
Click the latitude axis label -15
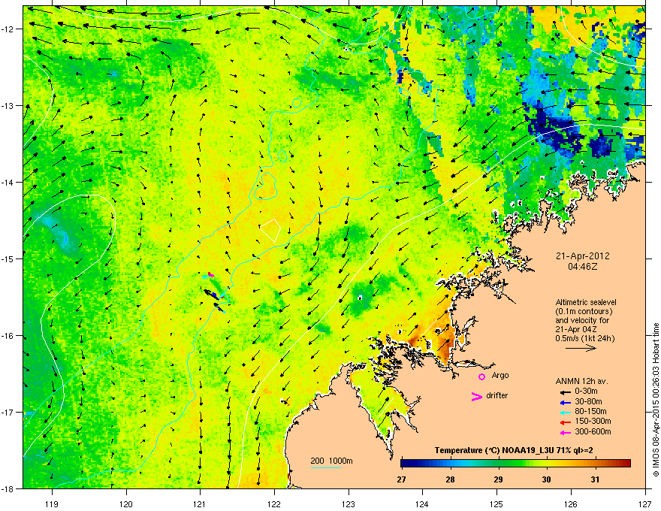(x=7, y=259)
